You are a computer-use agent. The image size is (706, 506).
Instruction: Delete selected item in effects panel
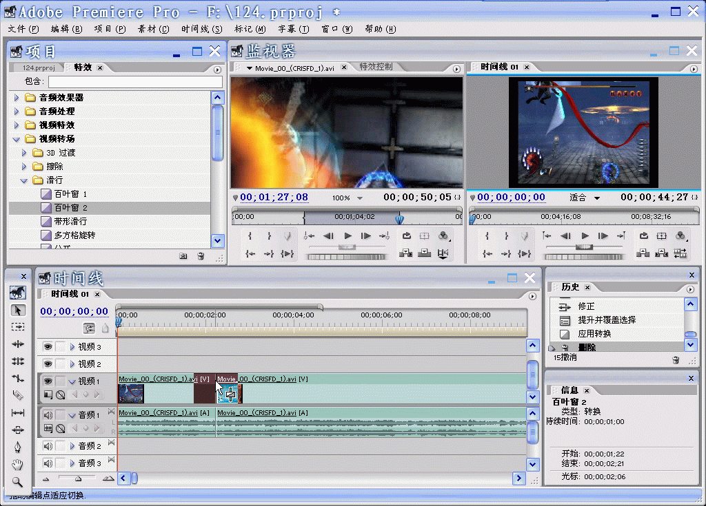201,256
